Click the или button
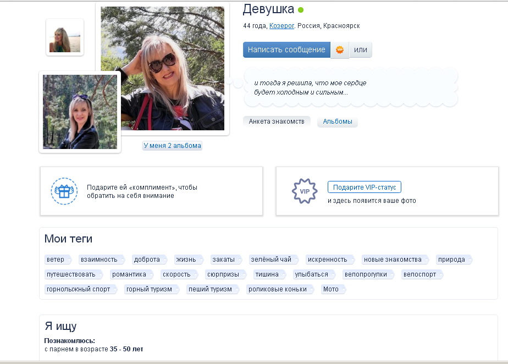Viewport: 508px width, 364px height. (360, 50)
